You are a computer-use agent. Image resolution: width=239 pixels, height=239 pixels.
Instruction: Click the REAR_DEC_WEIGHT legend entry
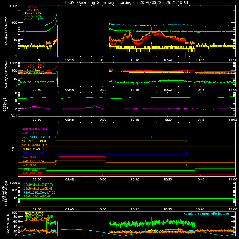click(x=37, y=197)
